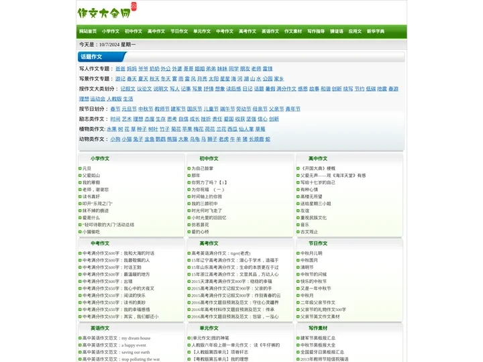
Task: Open 中考满分作文600字：我和大海的对话
Action: (x=119, y=253)
